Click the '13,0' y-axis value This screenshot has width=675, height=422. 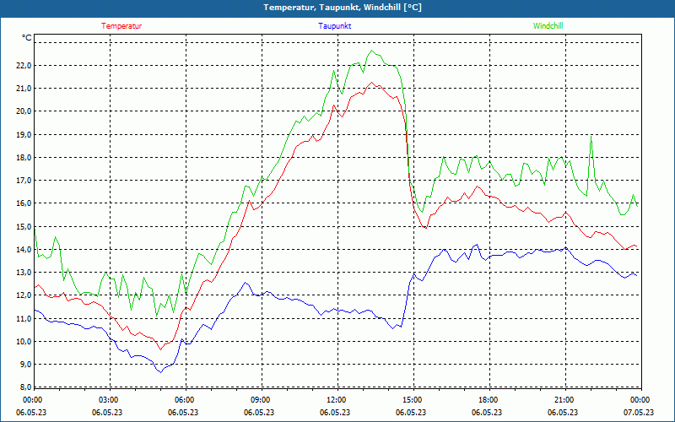point(24,273)
